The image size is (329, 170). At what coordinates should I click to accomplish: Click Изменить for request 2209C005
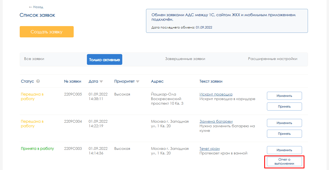click(284, 96)
